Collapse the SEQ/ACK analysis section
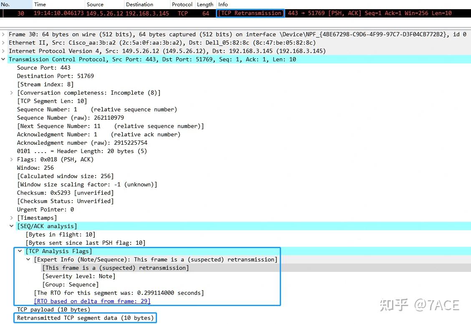 pos(11,226)
